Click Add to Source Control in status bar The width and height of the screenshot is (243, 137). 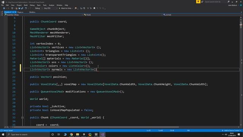(x=232, y=131)
